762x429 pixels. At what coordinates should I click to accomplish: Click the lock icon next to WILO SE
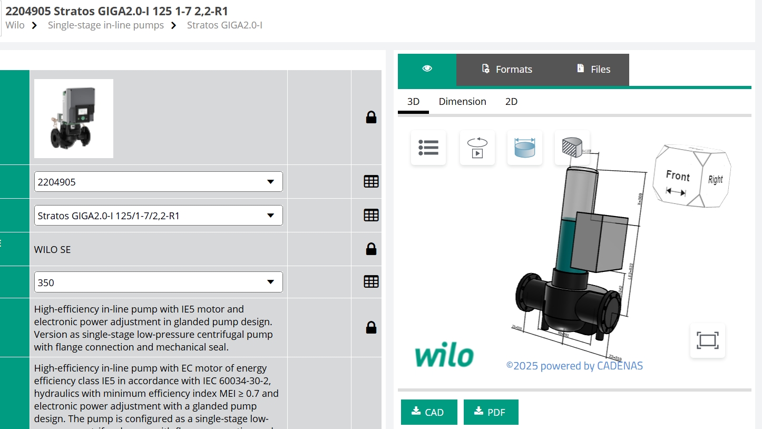(x=371, y=249)
